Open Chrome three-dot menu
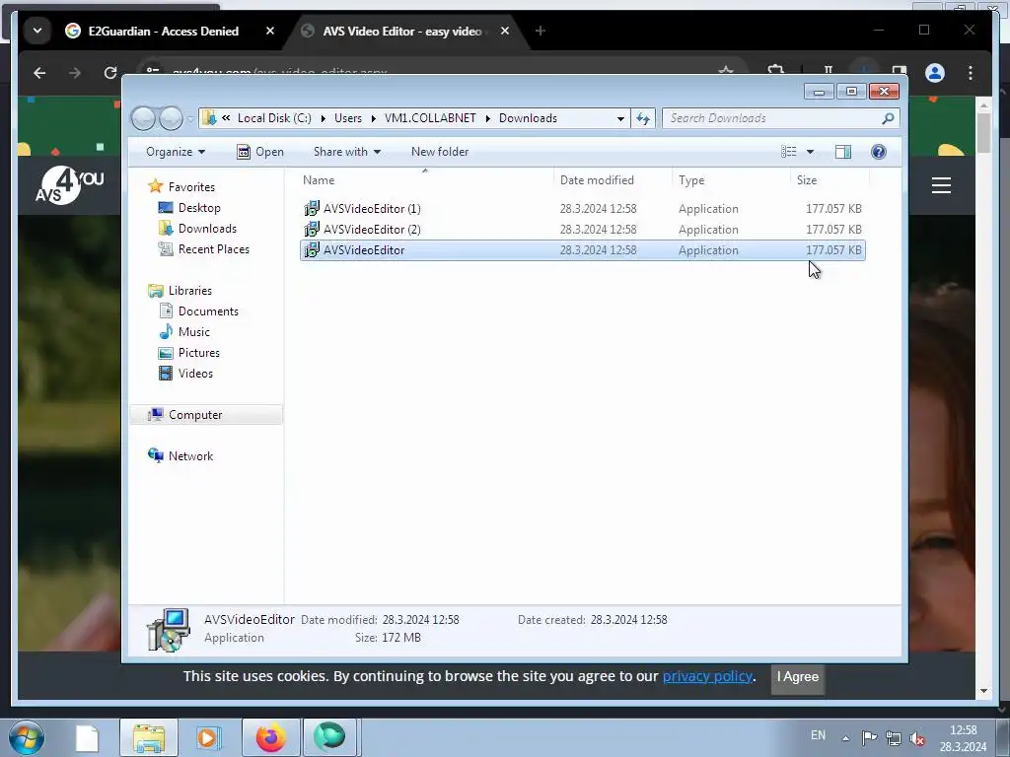This screenshot has width=1010, height=757. 971,73
